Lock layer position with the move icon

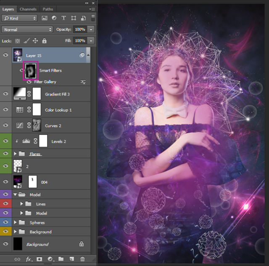(x=35, y=41)
